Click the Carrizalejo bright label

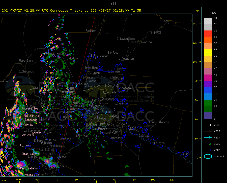click(29, 168)
